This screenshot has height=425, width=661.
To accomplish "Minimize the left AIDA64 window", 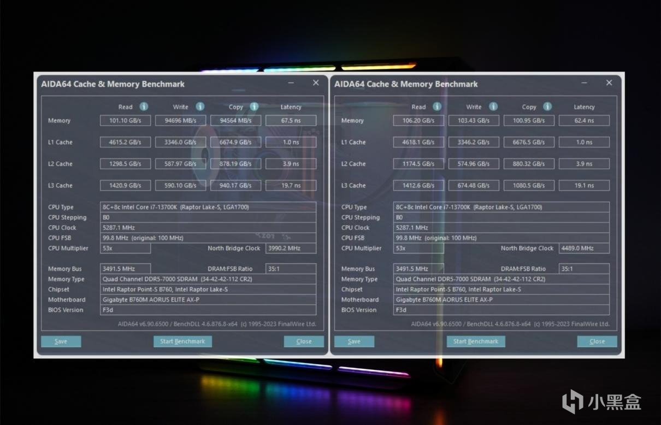I will click(291, 83).
